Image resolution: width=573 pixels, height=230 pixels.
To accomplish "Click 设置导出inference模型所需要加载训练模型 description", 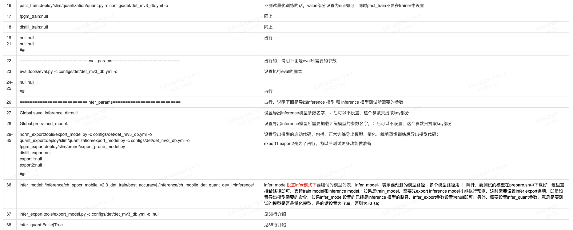I will click(x=358, y=124).
